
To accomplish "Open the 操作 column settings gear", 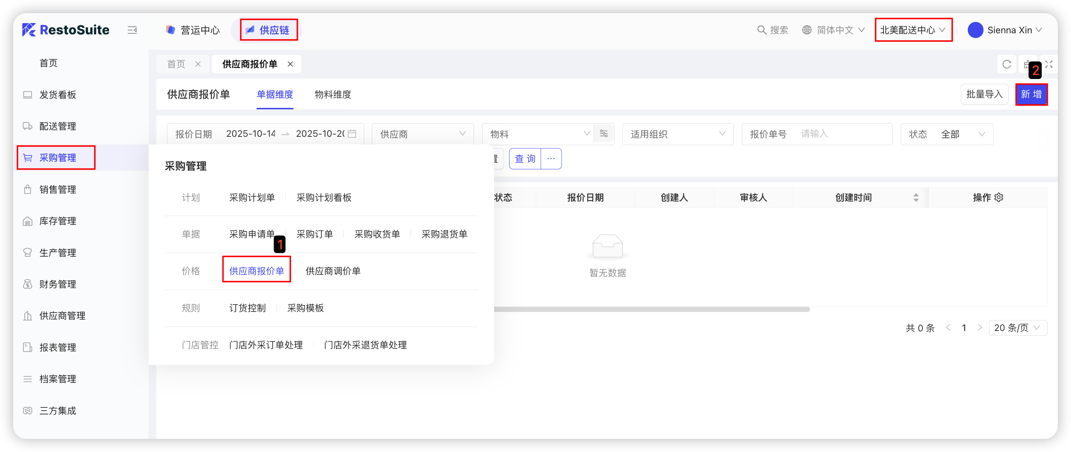I will pos(999,197).
